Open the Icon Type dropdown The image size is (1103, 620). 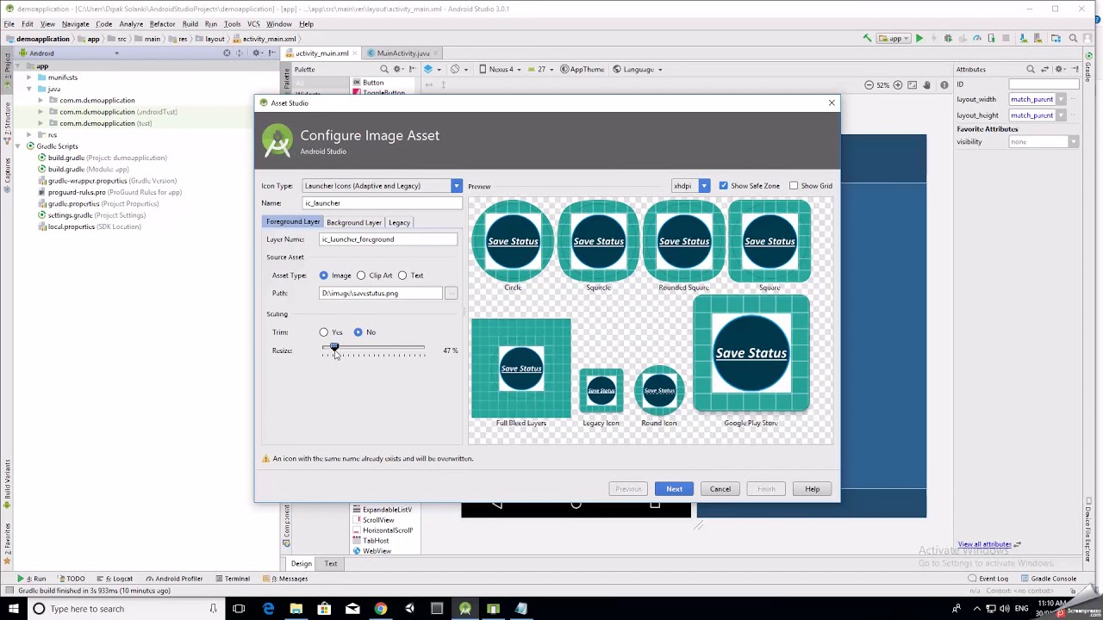[x=456, y=186]
